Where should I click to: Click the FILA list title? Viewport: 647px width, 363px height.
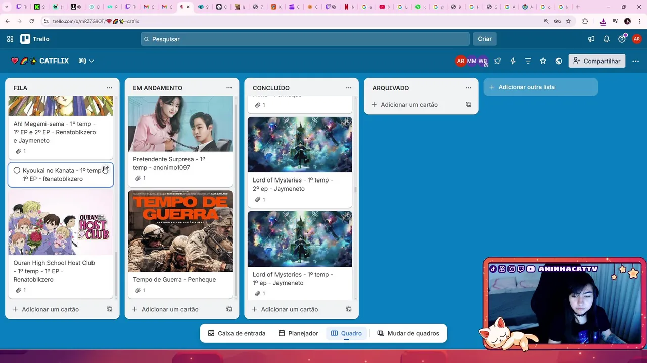point(20,88)
